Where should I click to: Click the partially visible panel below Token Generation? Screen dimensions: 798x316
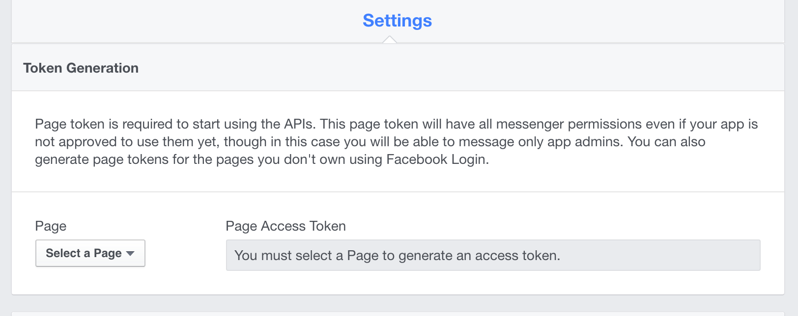[x=398, y=314]
